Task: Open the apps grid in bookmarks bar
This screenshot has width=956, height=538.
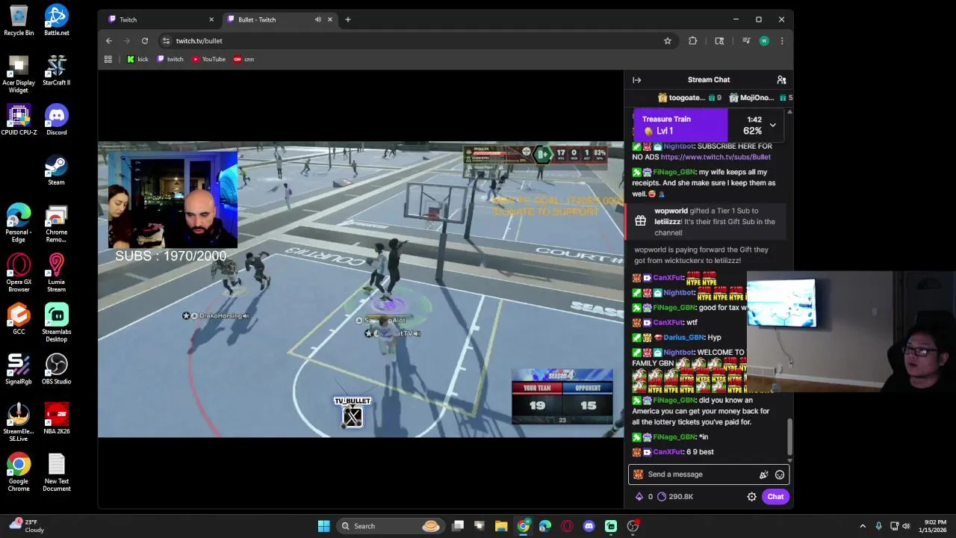Action: 108,59
